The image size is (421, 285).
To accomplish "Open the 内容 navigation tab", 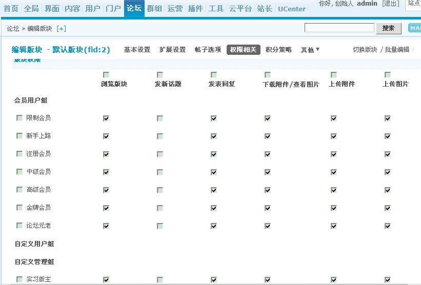I will click(72, 9).
